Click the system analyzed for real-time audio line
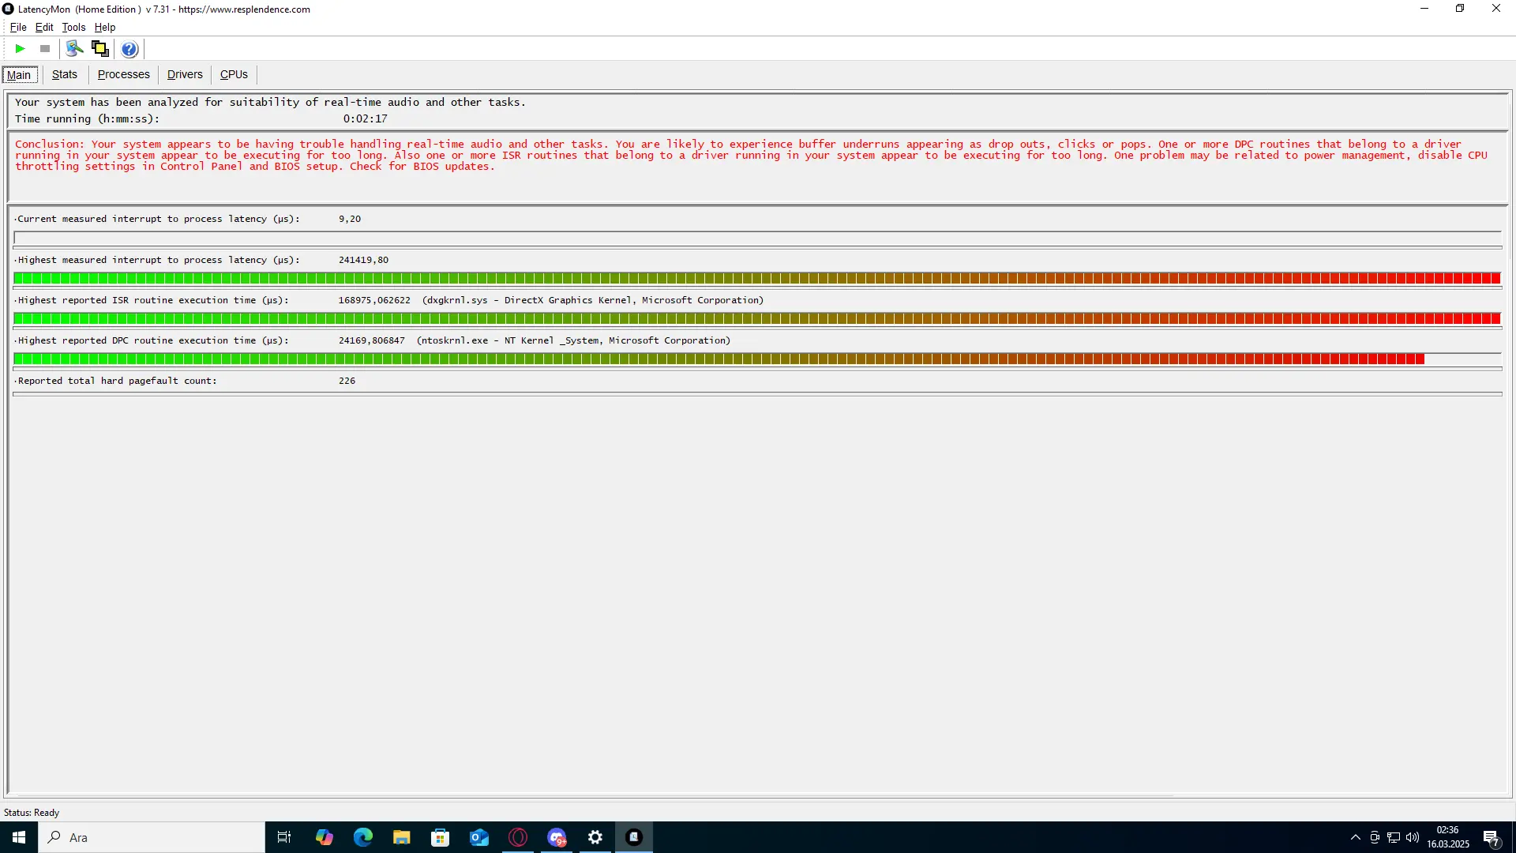The height and width of the screenshot is (853, 1516). pos(270,102)
